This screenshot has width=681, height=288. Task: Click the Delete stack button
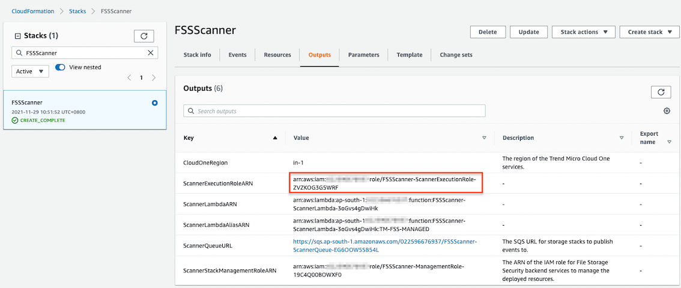pos(487,32)
